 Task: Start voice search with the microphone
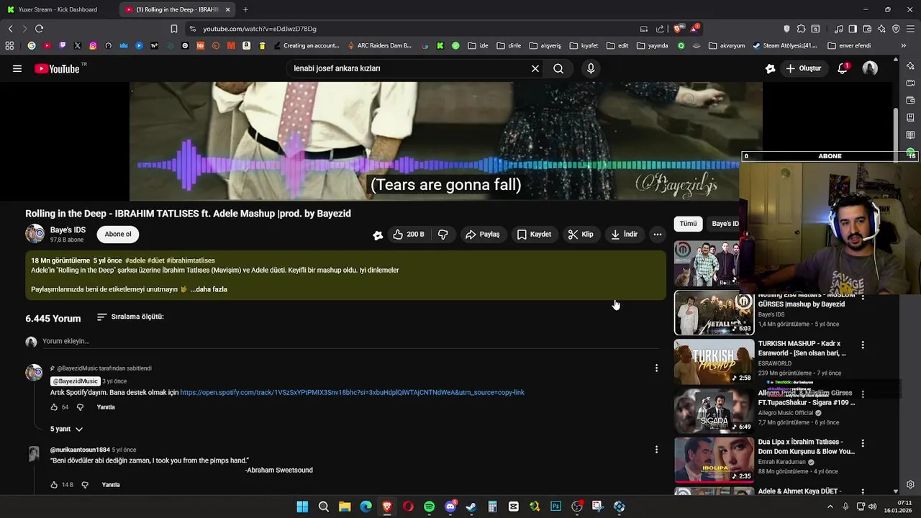point(591,68)
